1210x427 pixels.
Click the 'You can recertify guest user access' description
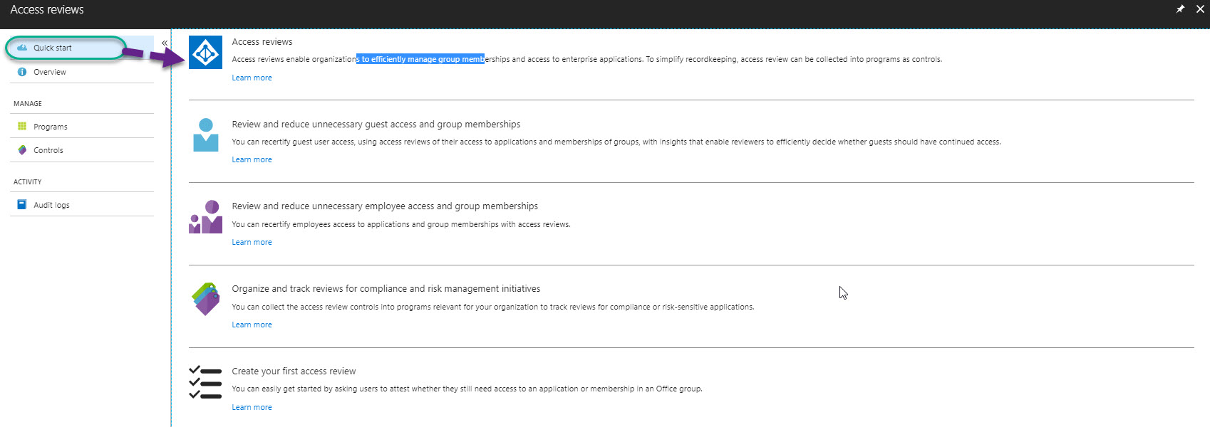(x=616, y=142)
